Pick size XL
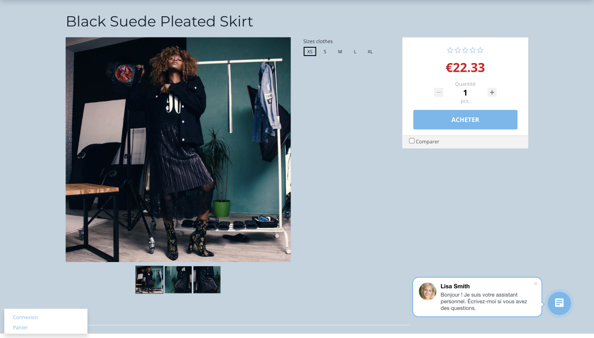The width and height of the screenshot is (594, 338). pyautogui.click(x=370, y=51)
